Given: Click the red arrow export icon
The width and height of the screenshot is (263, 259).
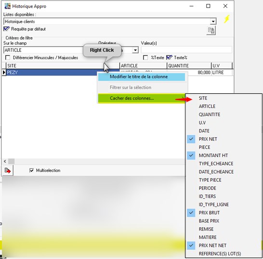Looking at the screenshot, I should pos(8,170).
